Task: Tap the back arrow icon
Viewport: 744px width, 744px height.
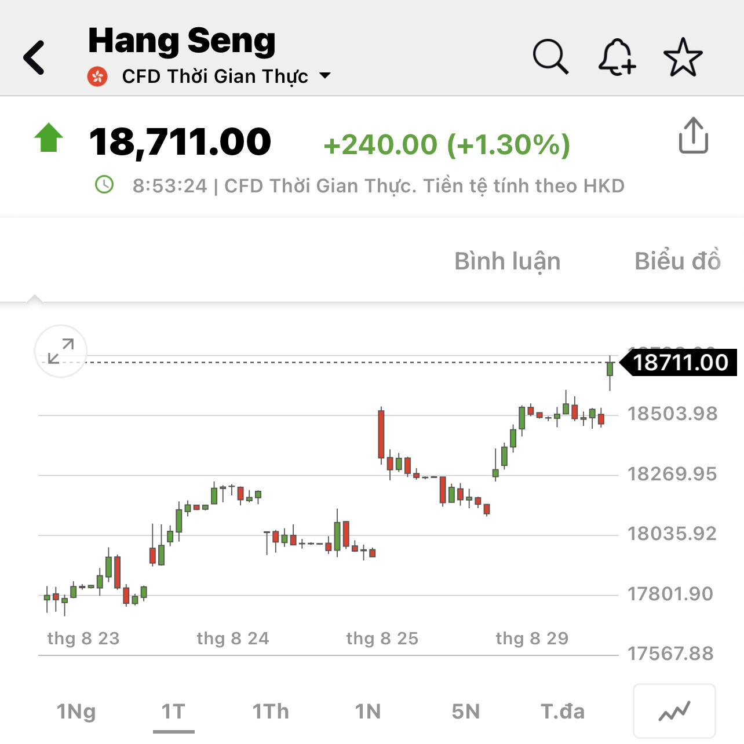Action: pos(35,57)
